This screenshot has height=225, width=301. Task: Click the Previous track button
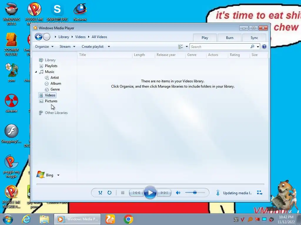pyautogui.click(x=136, y=193)
